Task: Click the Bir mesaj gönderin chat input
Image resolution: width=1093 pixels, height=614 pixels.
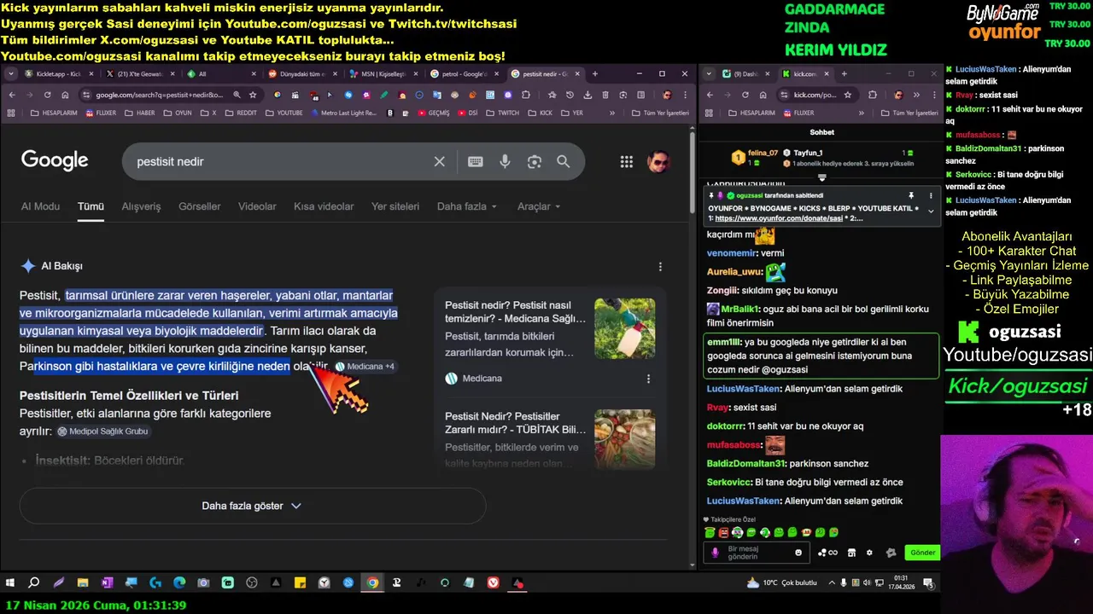Action: [x=756, y=553]
